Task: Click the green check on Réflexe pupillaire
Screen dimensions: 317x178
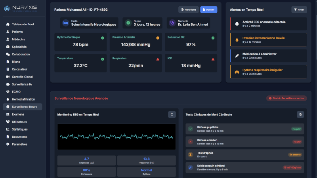Action: [190, 129]
